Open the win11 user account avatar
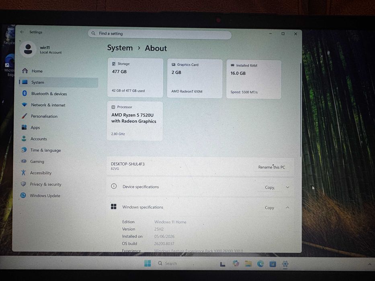The image size is (375, 281). [28, 49]
